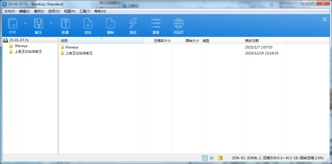Click the 上老王论坛当老王 folder icon in the file list
The height and width of the screenshot is (164, 332).
click(x=62, y=53)
